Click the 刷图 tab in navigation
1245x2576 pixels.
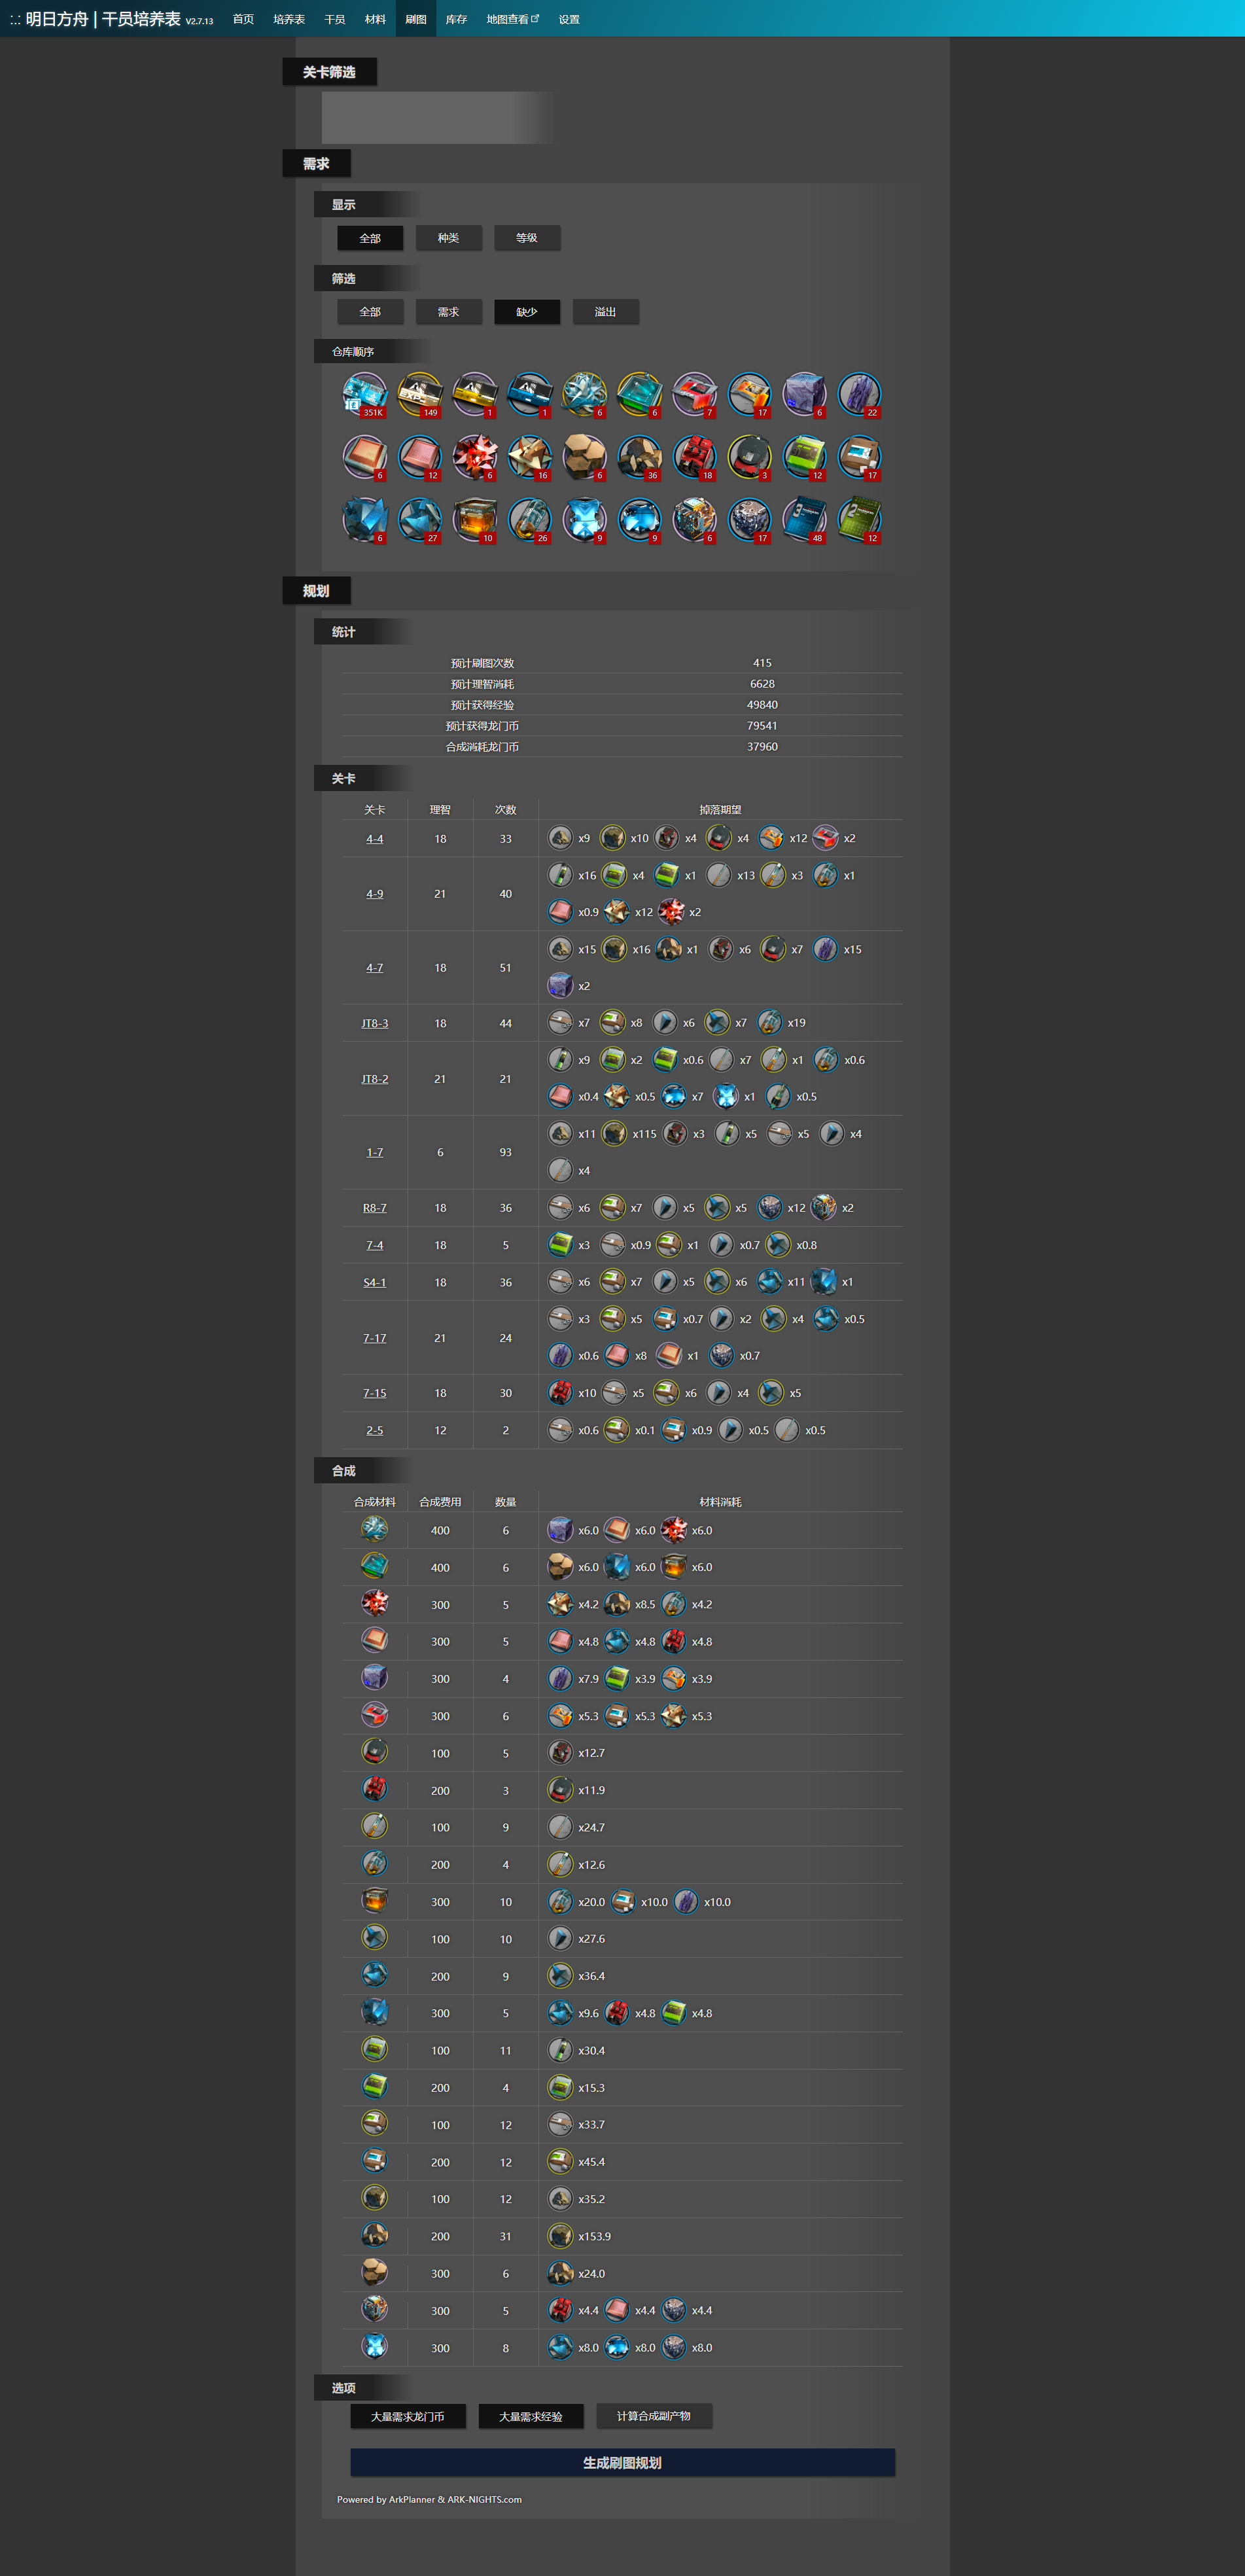416,19
